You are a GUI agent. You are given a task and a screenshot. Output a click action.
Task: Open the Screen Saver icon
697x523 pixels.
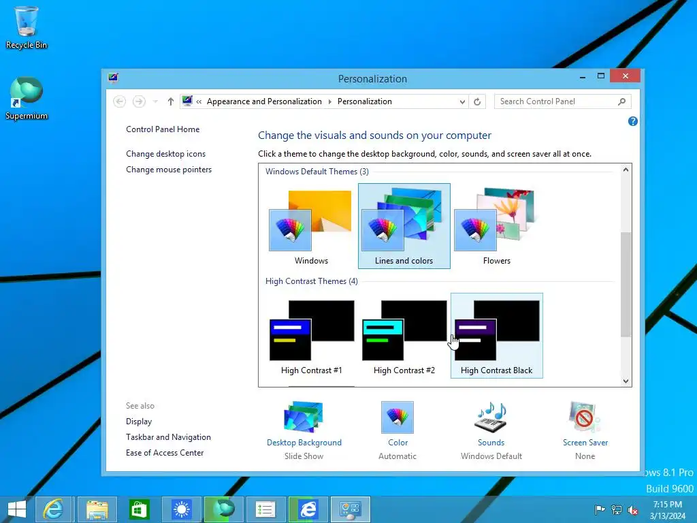pos(585,417)
